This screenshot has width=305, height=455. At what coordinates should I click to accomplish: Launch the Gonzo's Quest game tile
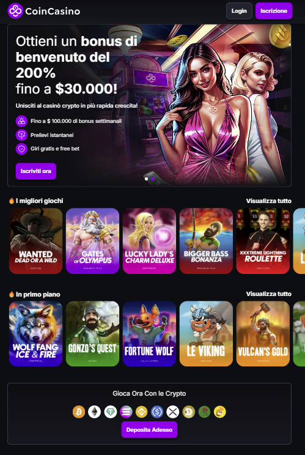(92, 334)
